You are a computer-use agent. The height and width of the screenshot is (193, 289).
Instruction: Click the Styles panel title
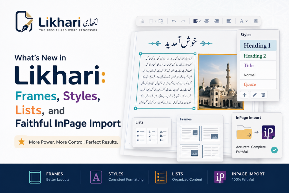246,35
